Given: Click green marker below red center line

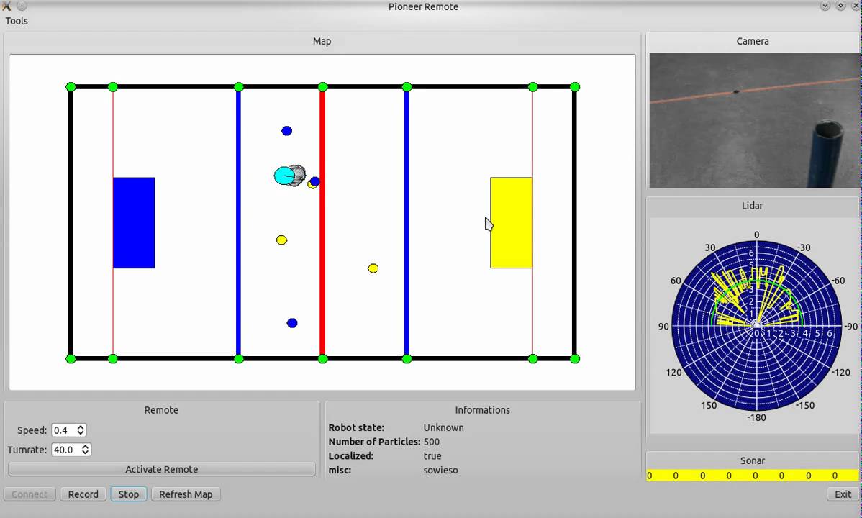Looking at the screenshot, I should (322, 359).
